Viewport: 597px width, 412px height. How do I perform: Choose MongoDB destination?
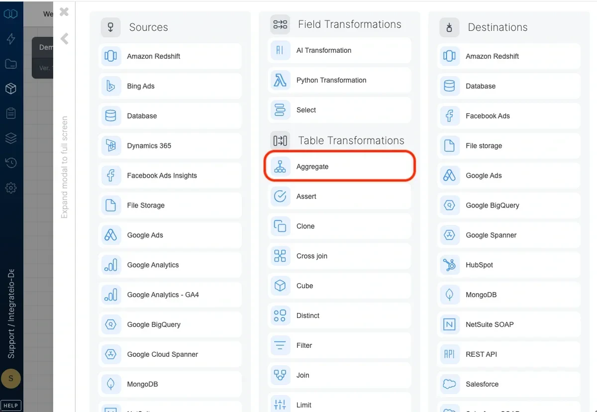[x=509, y=295]
